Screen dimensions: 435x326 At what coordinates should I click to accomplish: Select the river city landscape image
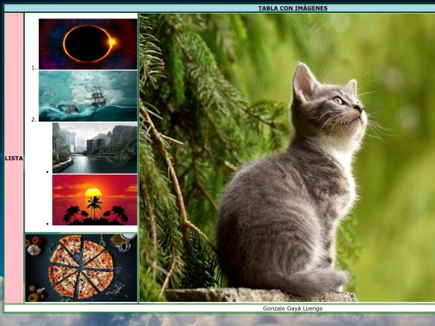pyautogui.click(x=94, y=148)
